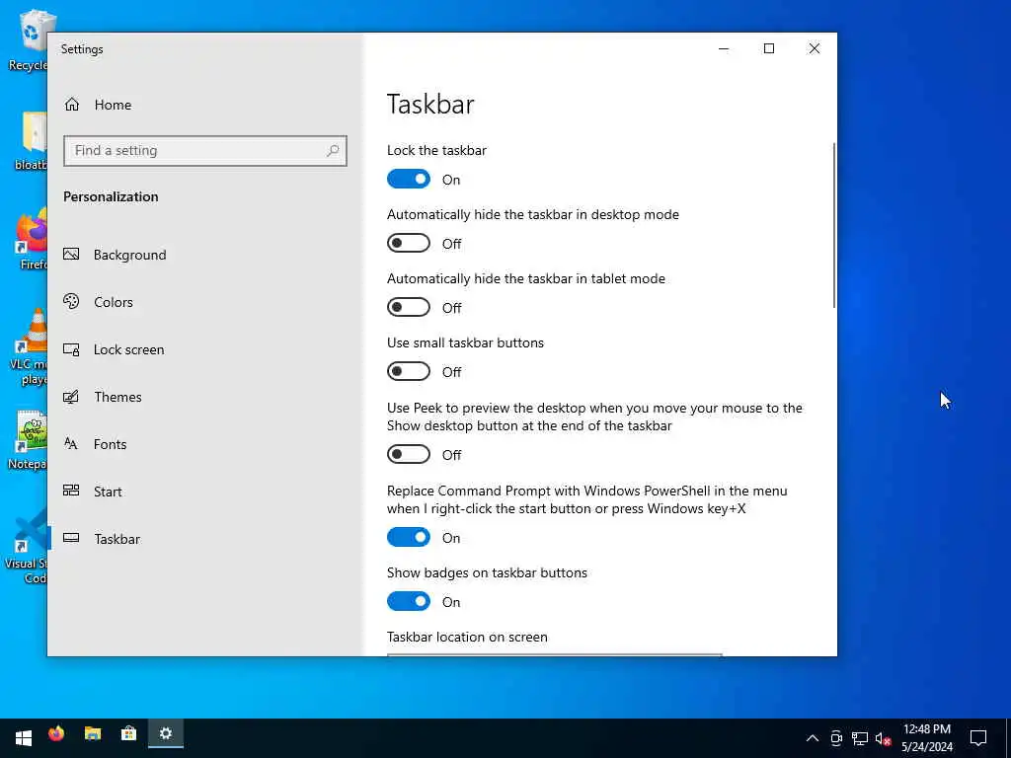Click the Show desktop sliver button

click(x=1008, y=738)
